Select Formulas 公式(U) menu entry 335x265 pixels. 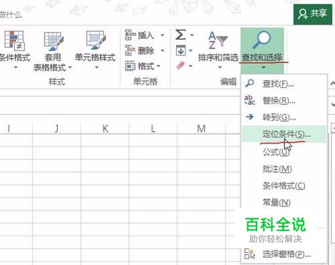(284, 152)
